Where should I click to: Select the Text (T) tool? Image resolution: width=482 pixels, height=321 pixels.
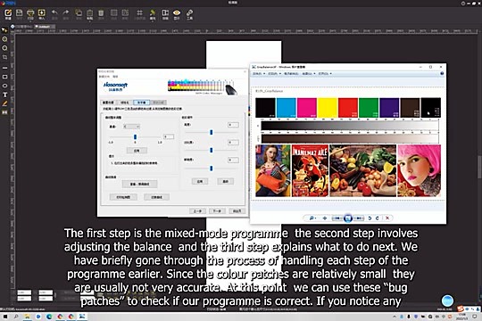tap(4, 95)
